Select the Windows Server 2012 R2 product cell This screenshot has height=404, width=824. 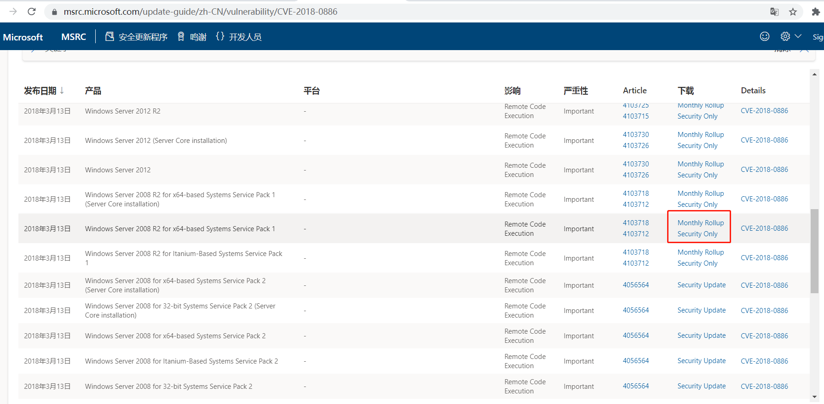tap(123, 111)
